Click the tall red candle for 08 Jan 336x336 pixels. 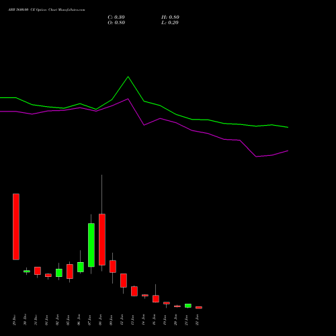(x=102, y=239)
